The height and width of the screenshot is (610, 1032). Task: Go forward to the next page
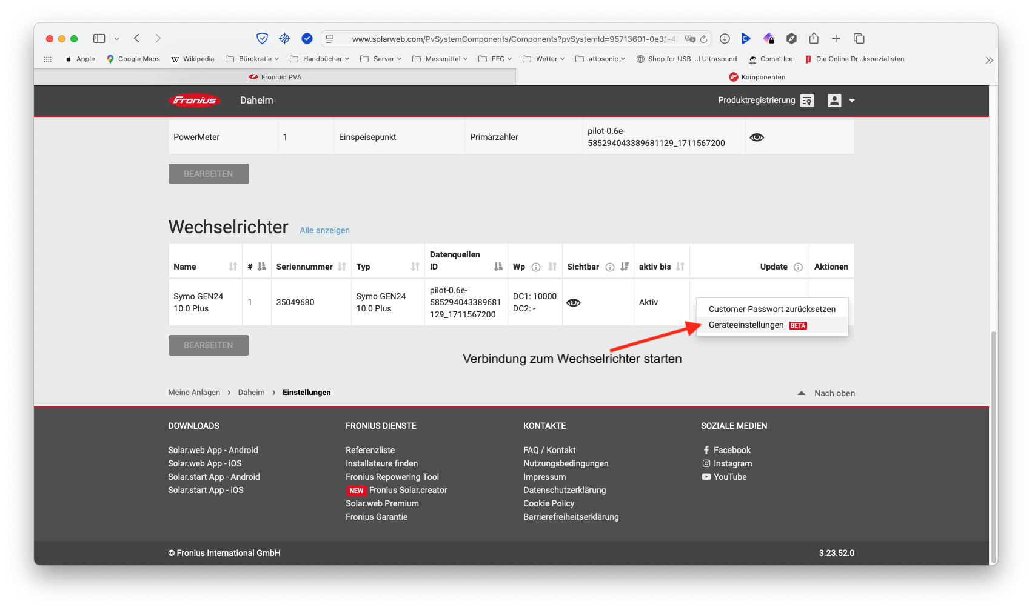(158, 38)
